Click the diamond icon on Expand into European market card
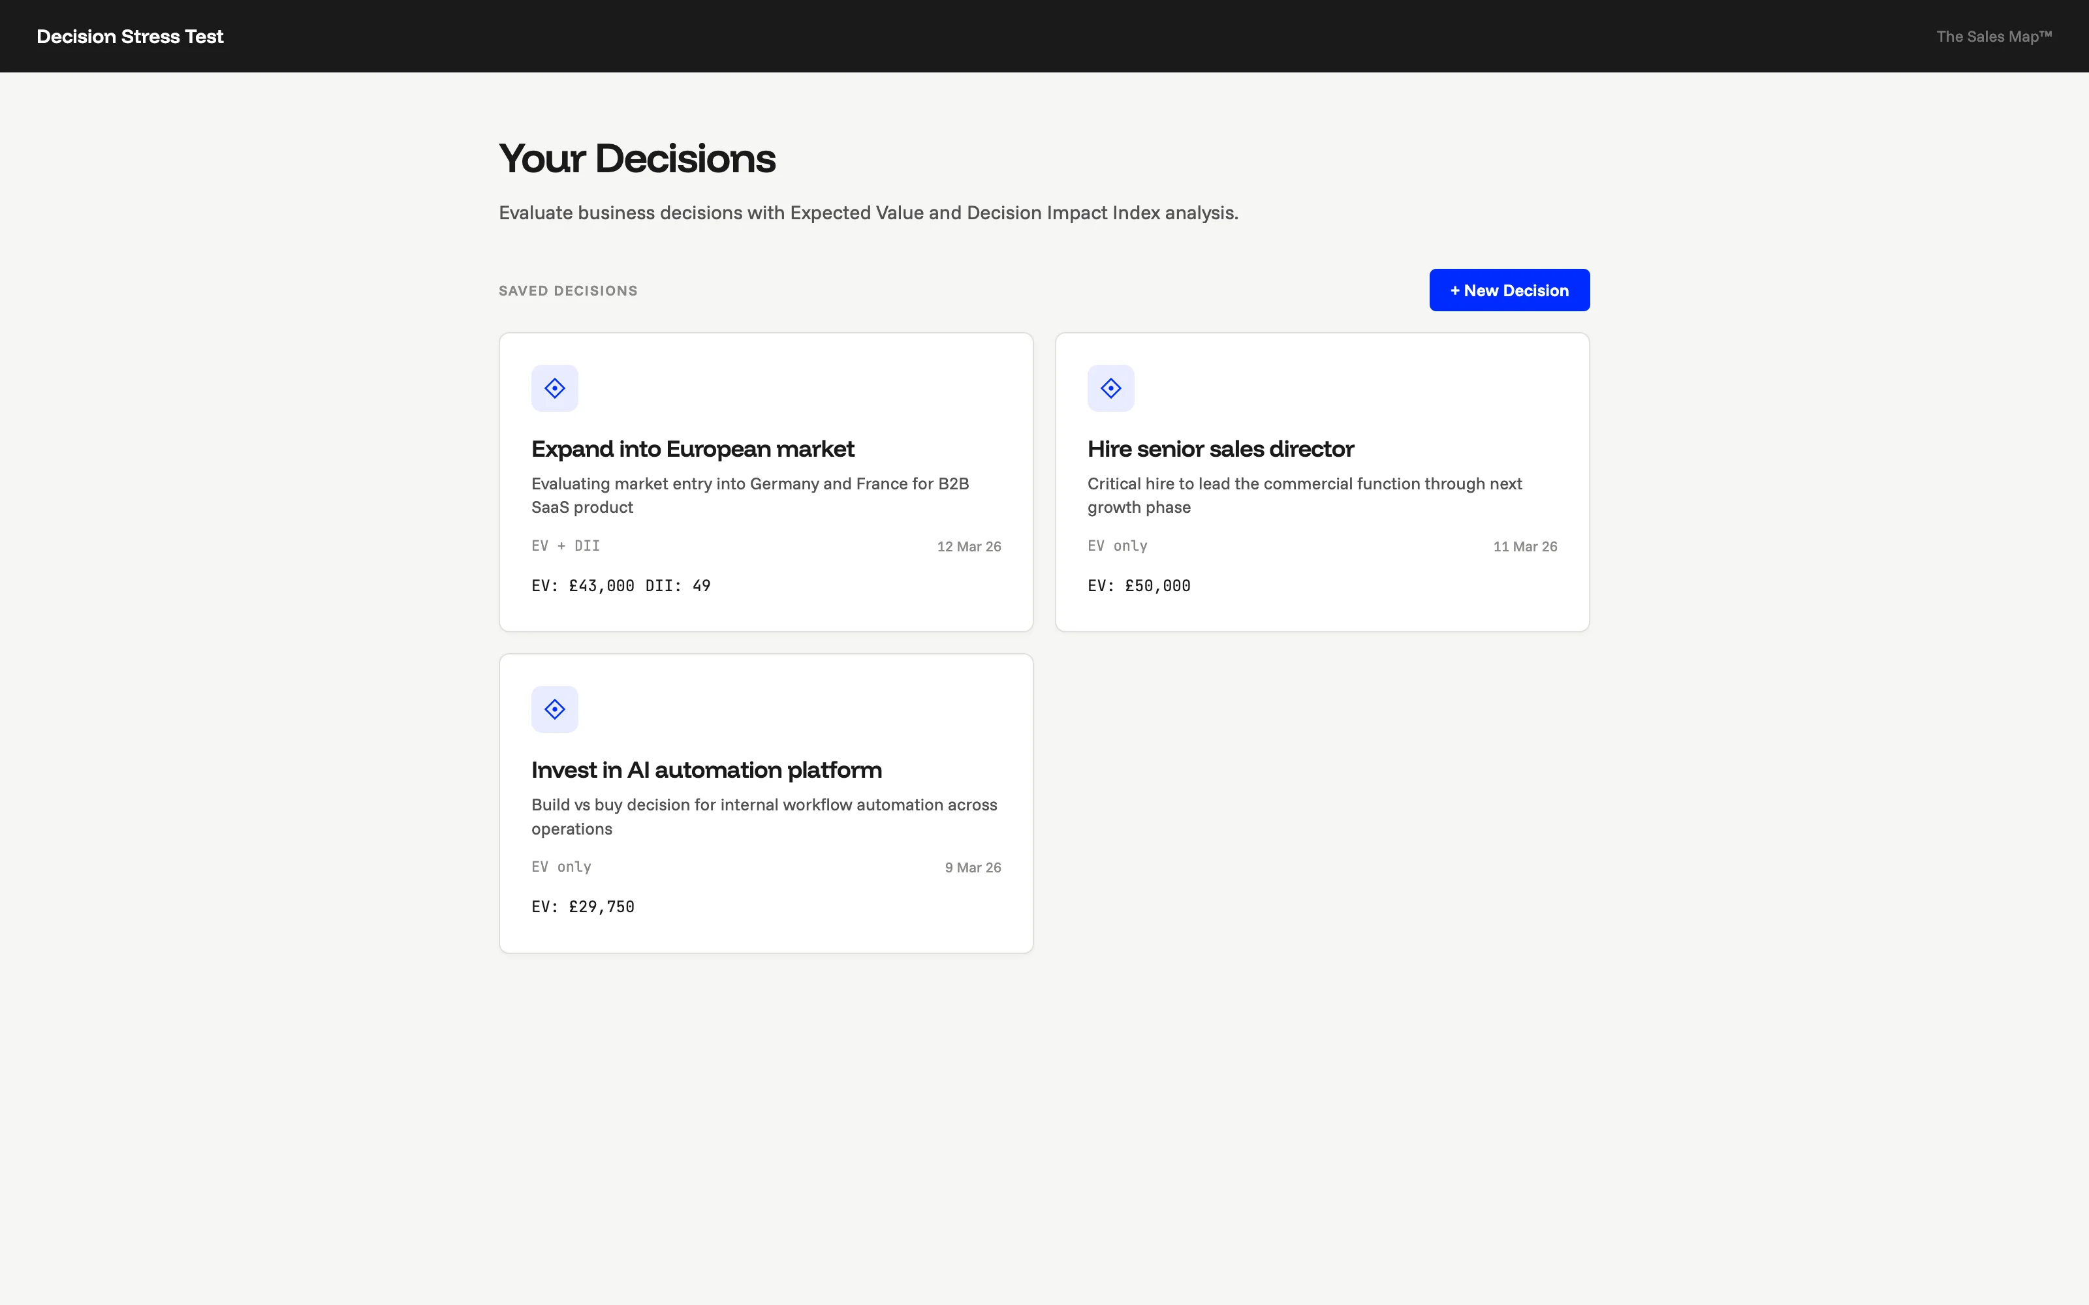 [x=555, y=388]
